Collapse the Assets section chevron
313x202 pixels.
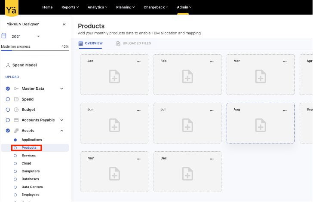pos(61,131)
